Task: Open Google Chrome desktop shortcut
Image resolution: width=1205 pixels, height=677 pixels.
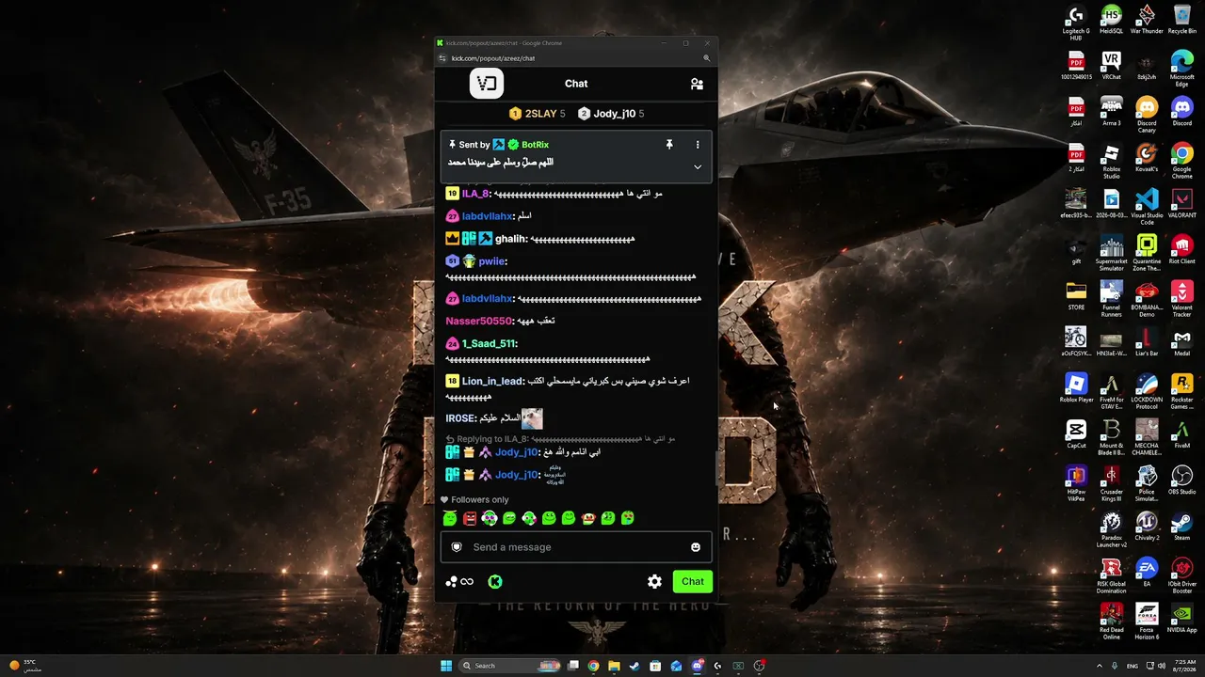Action: (1182, 162)
